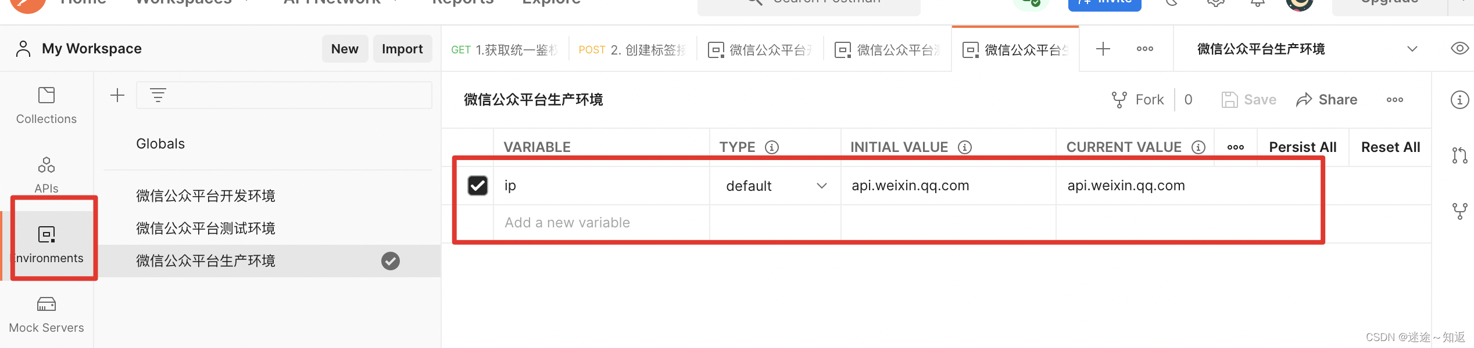
Task: Click My Workspace label
Action: [92, 49]
